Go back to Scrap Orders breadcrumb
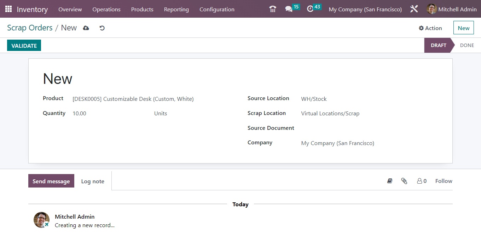The height and width of the screenshot is (242, 481). click(30, 28)
